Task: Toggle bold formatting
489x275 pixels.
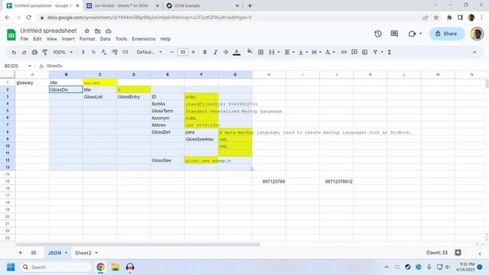Action: click(205, 53)
